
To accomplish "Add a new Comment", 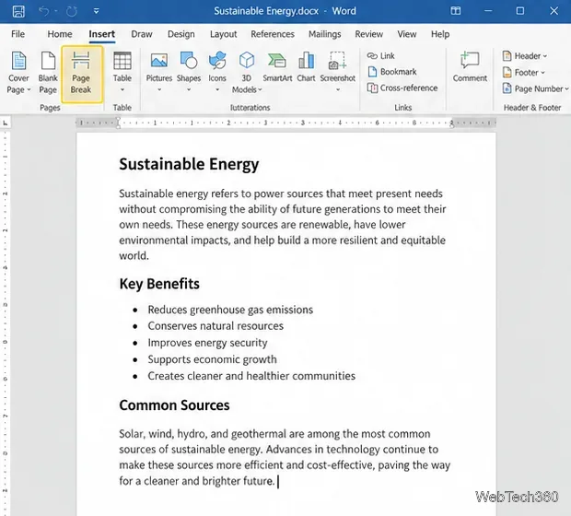I will point(470,67).
